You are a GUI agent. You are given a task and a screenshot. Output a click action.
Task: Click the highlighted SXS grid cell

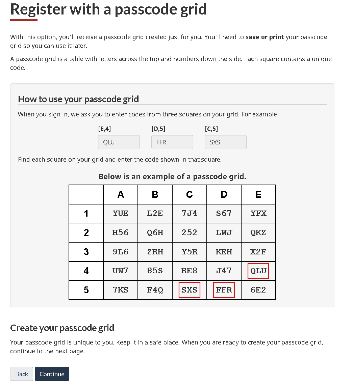click(x=190, y=290)
